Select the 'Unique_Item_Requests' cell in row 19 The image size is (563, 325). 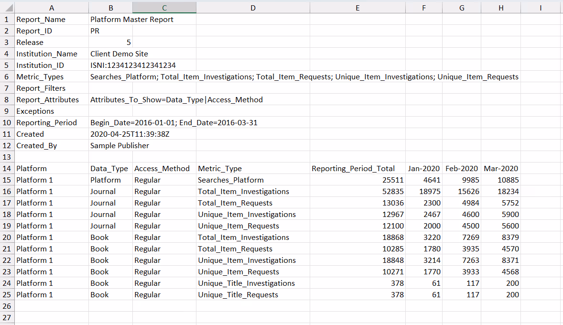(x=253, y=226)
